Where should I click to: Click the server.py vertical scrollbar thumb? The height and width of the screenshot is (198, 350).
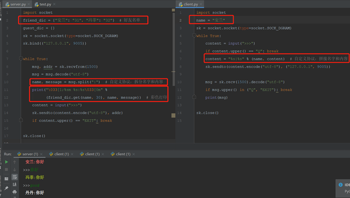pos(173,49)
